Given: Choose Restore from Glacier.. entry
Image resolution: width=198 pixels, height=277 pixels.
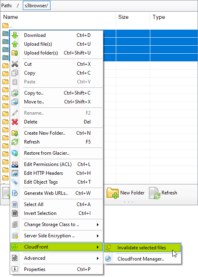Looking at the screenshot, I should pos(57,153).
